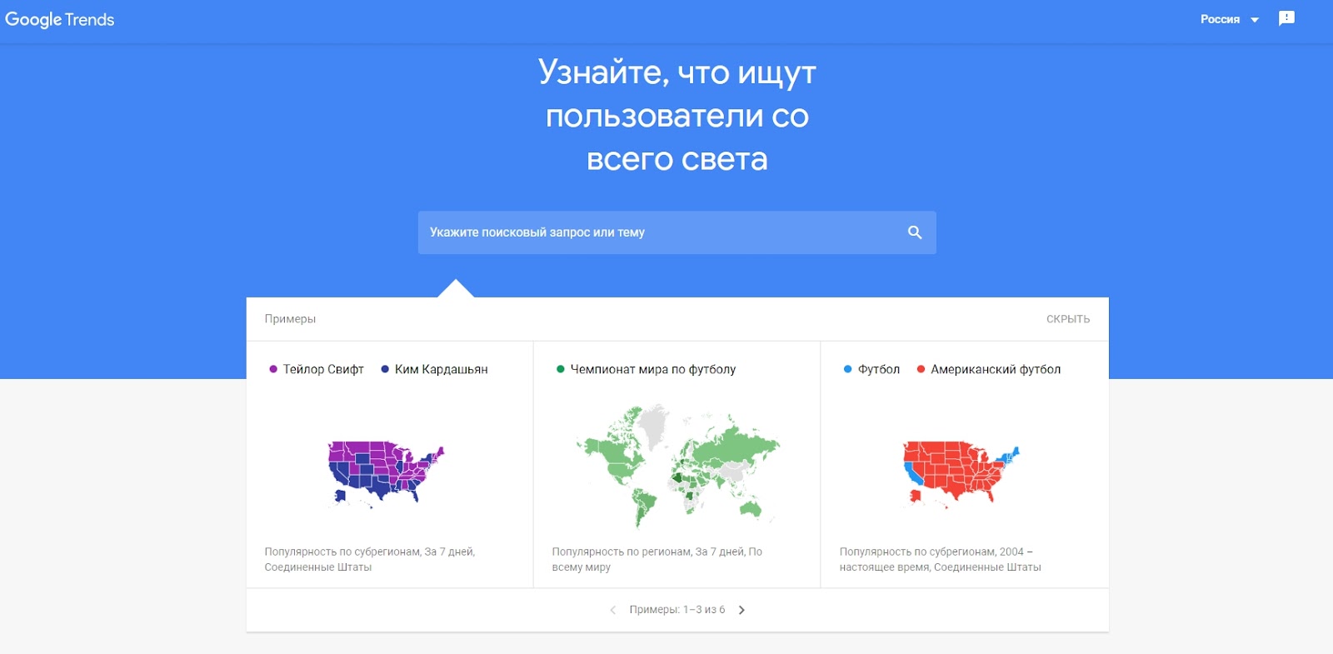
Task: Click 'Популярность по субрегионам, 2004' caption
Action: (x=941, y=559)
